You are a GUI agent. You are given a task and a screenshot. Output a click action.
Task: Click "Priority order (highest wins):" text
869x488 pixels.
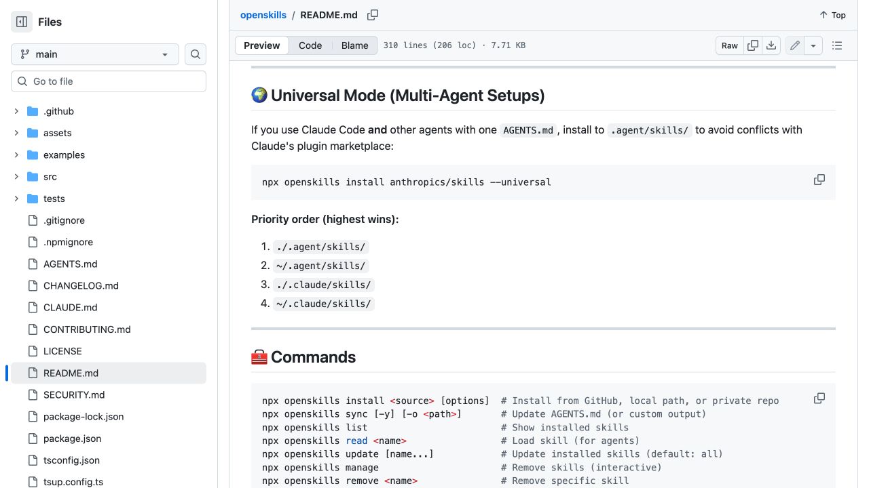pos(325,219)
